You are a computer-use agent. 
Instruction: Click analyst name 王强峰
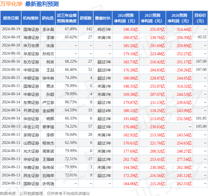tap(48, 159)
